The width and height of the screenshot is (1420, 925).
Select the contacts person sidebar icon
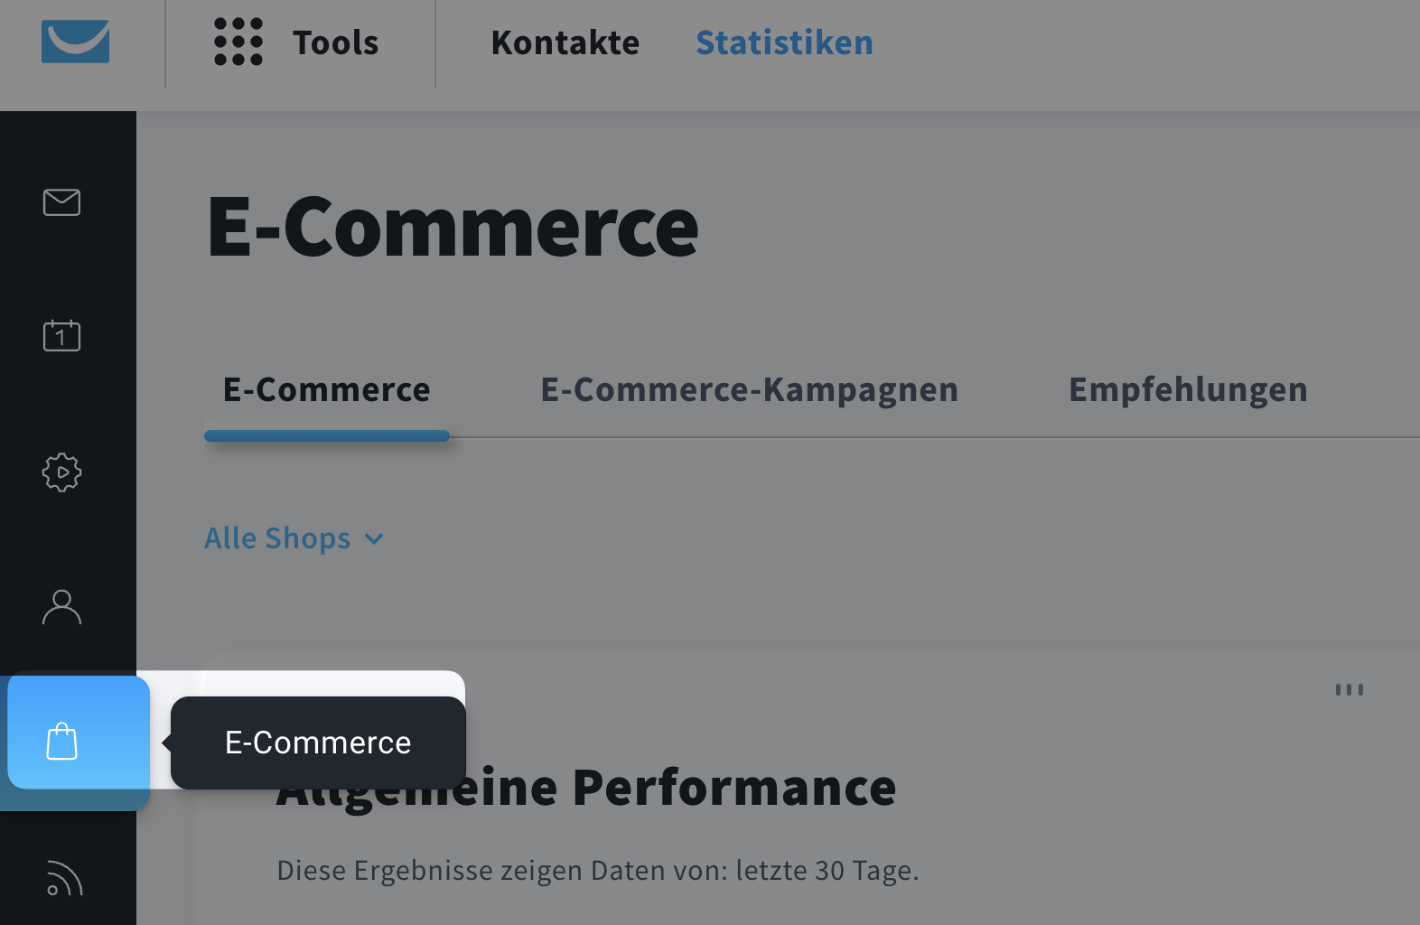pos(61,607)
